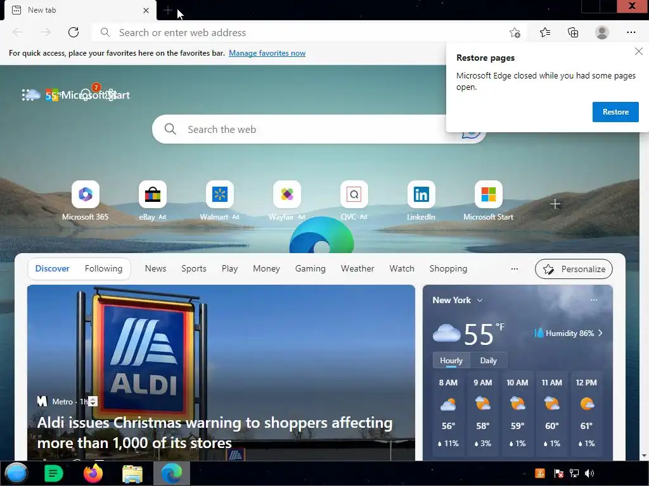Open weather card more options
Screen dimensions: 649x486
click(x=593, y=300)
